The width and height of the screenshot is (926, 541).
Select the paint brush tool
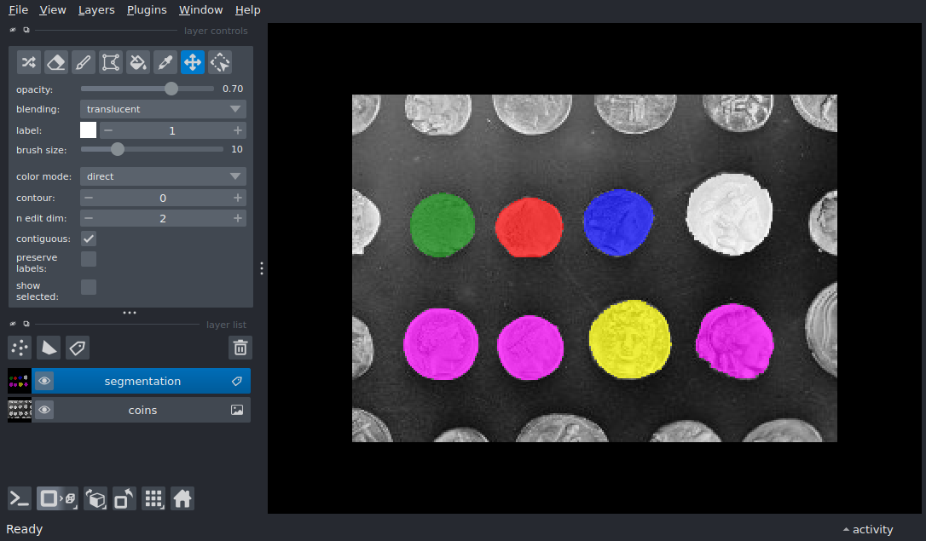83,62
